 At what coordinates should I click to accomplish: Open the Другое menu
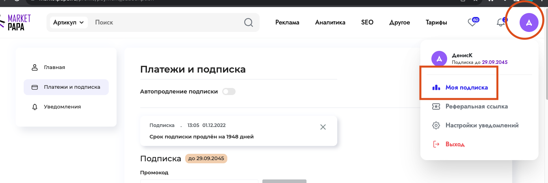(x=399, y=22)
